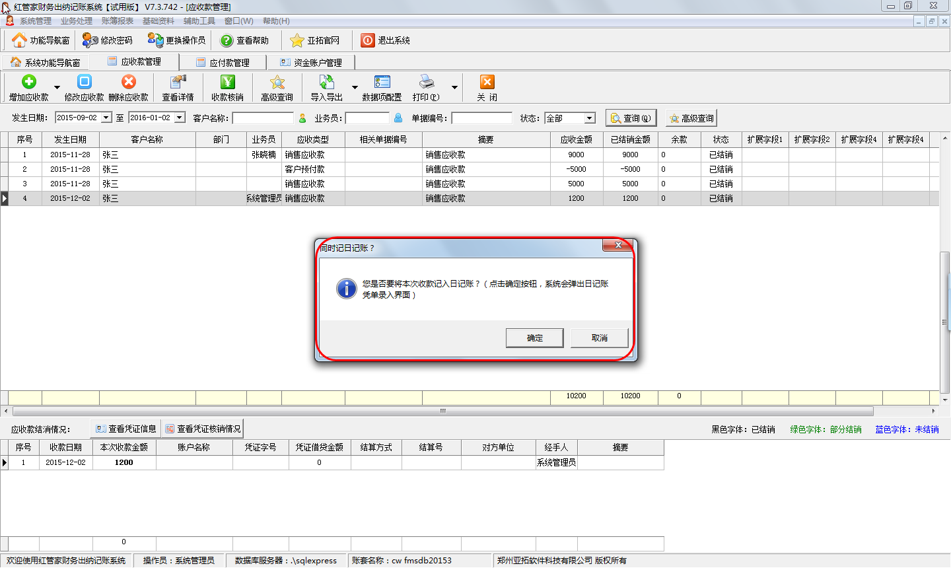Click the 查看凭证信息 button
Viewport: 951px width, 568px height.
coord(125,429)
